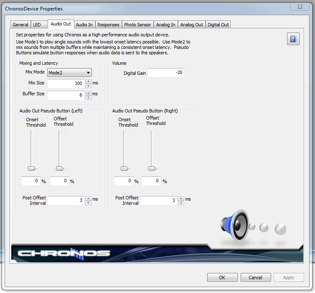Viewport: 315px width, 293px height.
Task: Expand the Mix Mode dropdown
Action: click(69, 73)
